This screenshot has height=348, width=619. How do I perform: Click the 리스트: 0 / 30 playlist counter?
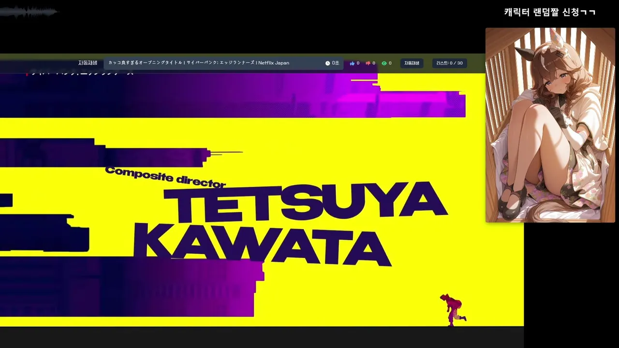[x=449, y=63]
